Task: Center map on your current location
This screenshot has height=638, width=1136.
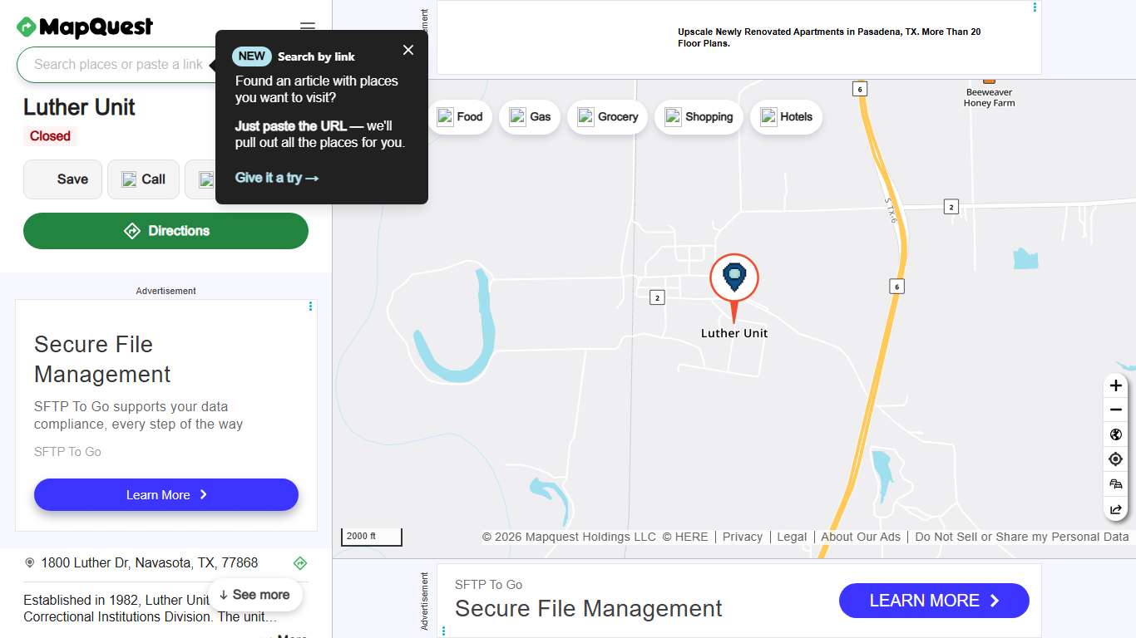Action: point(1115,459)
